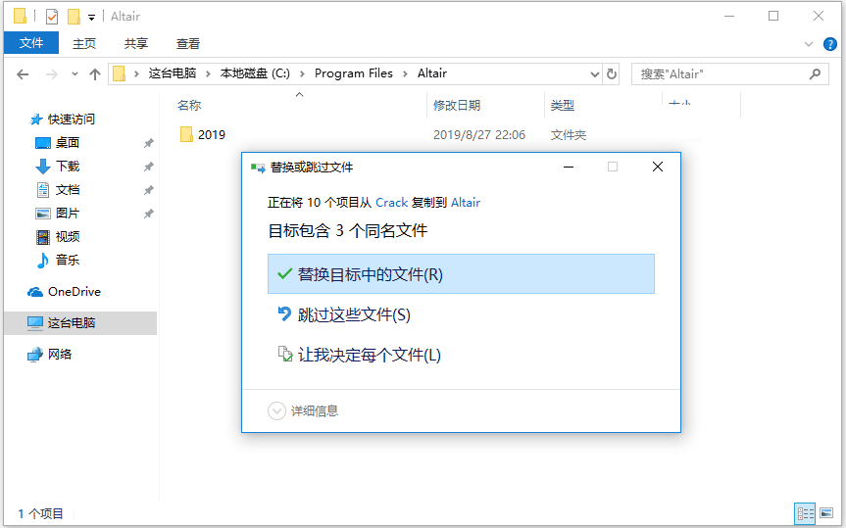This screenshot has width=846, height=528.
Task: Click the pin icon next to 下载
Action: pyautogui.click(x=148, y=167)
